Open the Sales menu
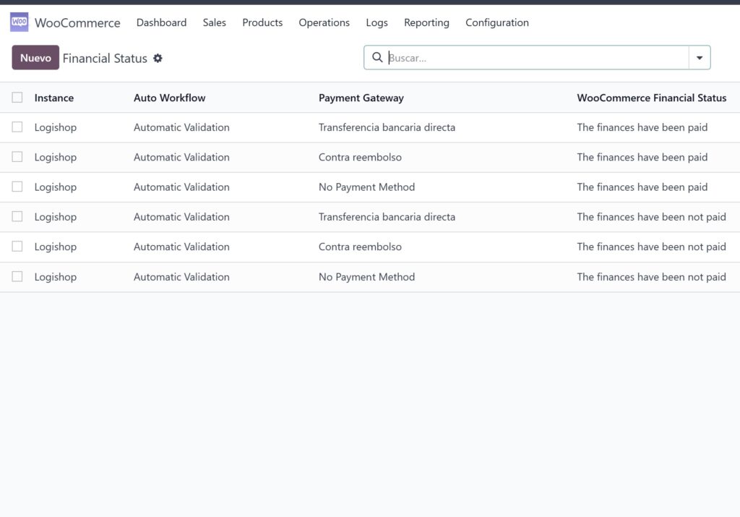740x517 pixels. coord(214,22)
